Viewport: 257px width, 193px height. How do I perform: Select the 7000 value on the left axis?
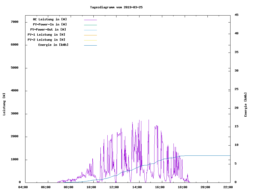[x=14, y=22]
